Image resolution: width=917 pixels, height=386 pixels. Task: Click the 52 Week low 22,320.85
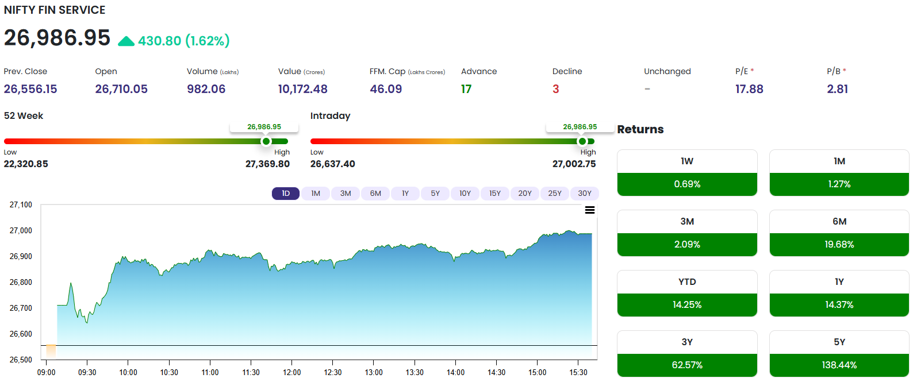point(26,164)
